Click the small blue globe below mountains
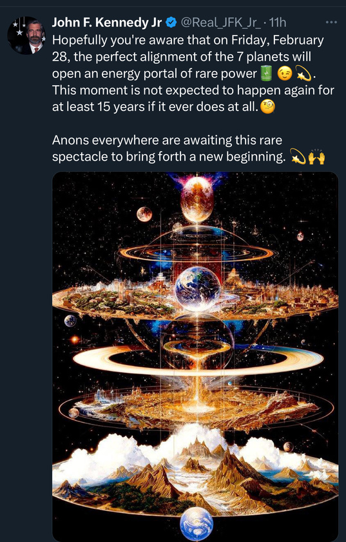The height and width of the screenshot is (542, 346). 197,524
